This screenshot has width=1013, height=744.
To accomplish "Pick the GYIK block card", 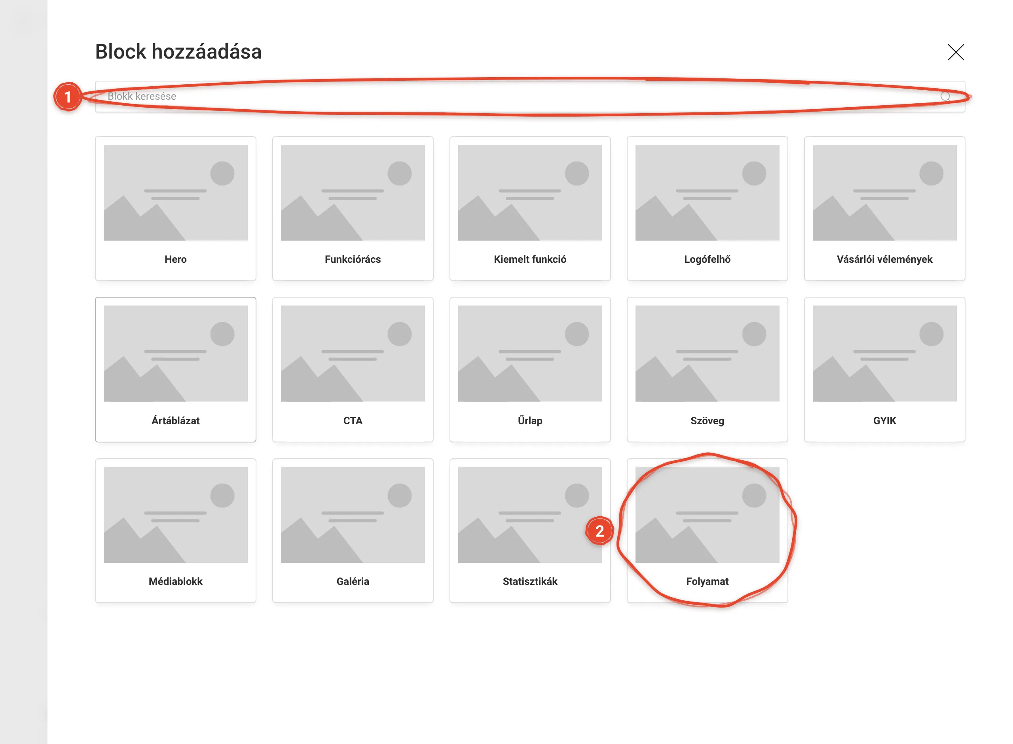I will point(884,369).
